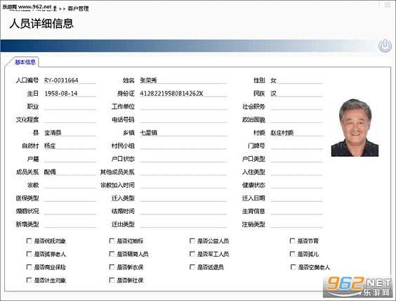Tick the 是否新社保 checkbox
Image resolution: width=396 pixels, height=301 pixels.
[x=112, y=280]
